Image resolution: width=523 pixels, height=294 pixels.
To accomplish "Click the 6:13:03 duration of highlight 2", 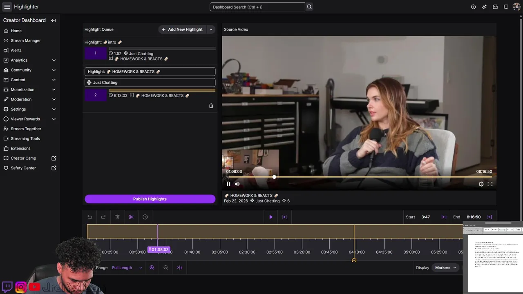I will point(121,96).
